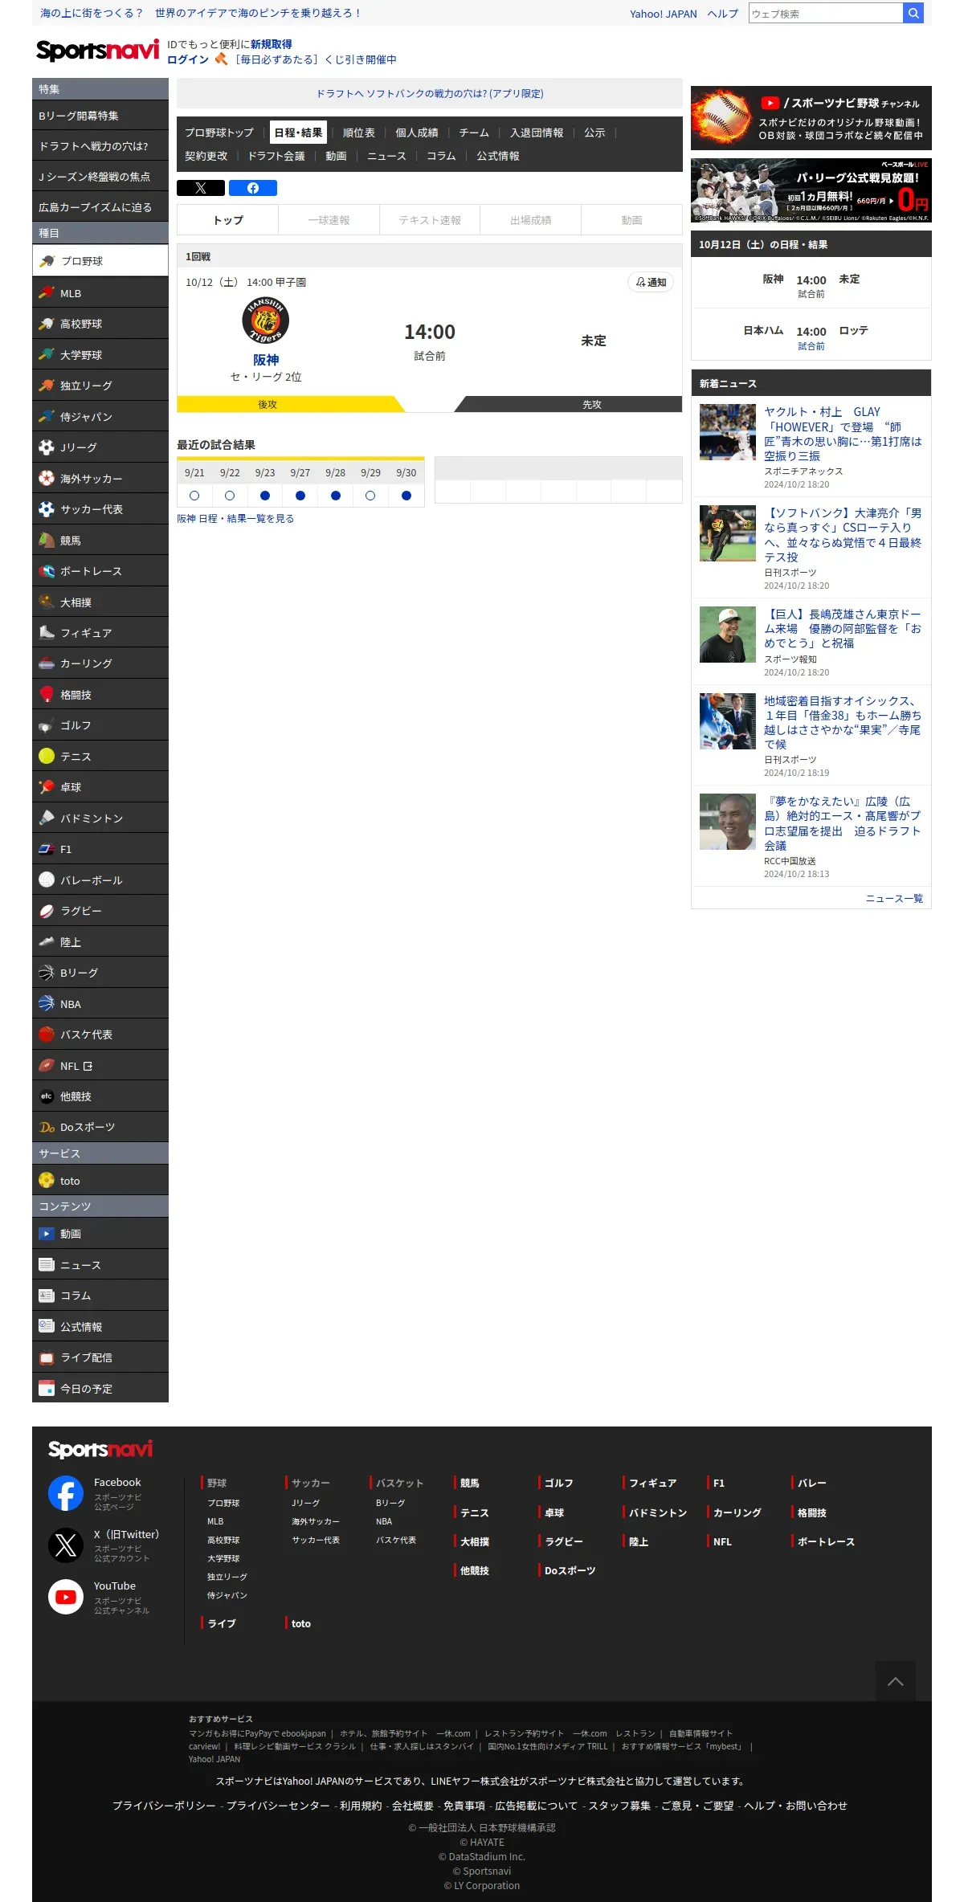The width and height of the screenshot is (964, 1902).
Task: Toggle the 通知 notification button
Action: (x=651, y=282)
